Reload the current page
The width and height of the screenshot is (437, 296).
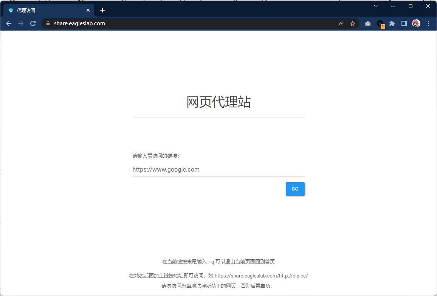tap(33, 23)
